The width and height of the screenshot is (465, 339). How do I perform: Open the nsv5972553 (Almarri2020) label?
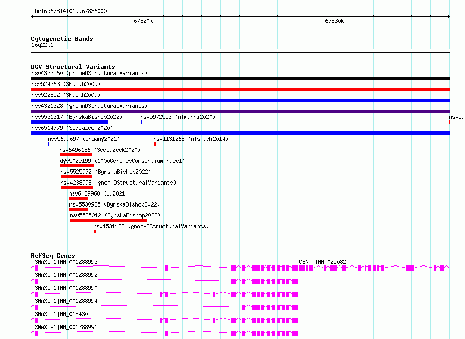[178, 117]
